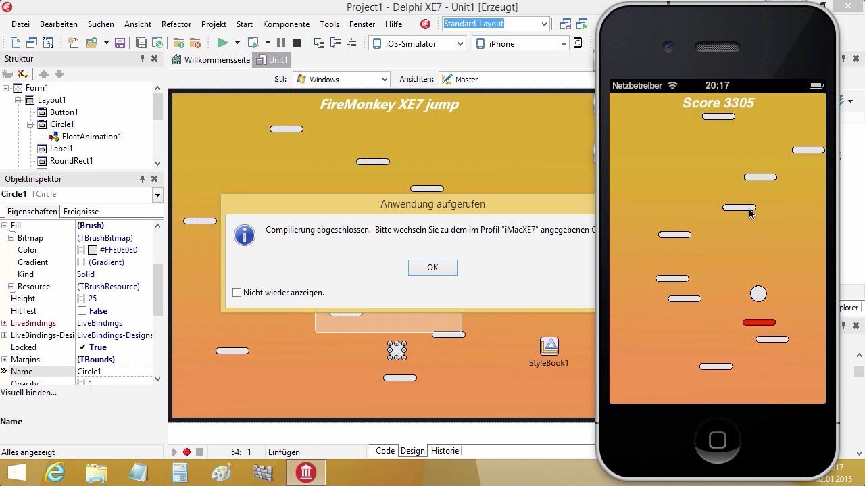Open the Stil Windows dropdown
The width and height of the screenshot is (865, 486).
point(385,80)
